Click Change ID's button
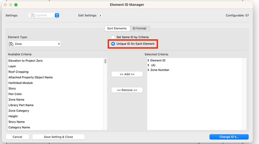The height and width of the screenshot is (144, 259). point(229,137)
